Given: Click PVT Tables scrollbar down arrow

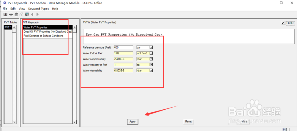Looking at the screenshot, I should pyautogui.click(x=14, y=122).
